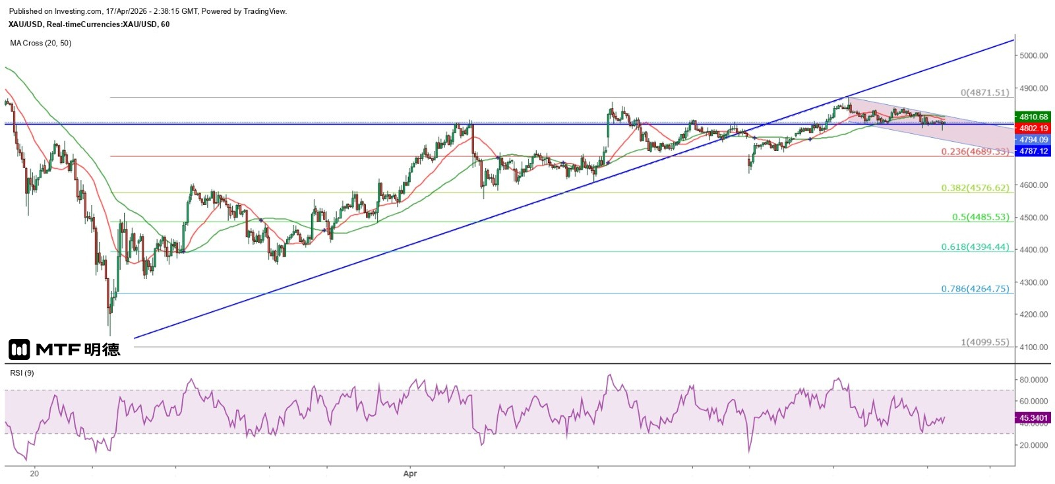Click the 5000.00 price axis label

1033,56
